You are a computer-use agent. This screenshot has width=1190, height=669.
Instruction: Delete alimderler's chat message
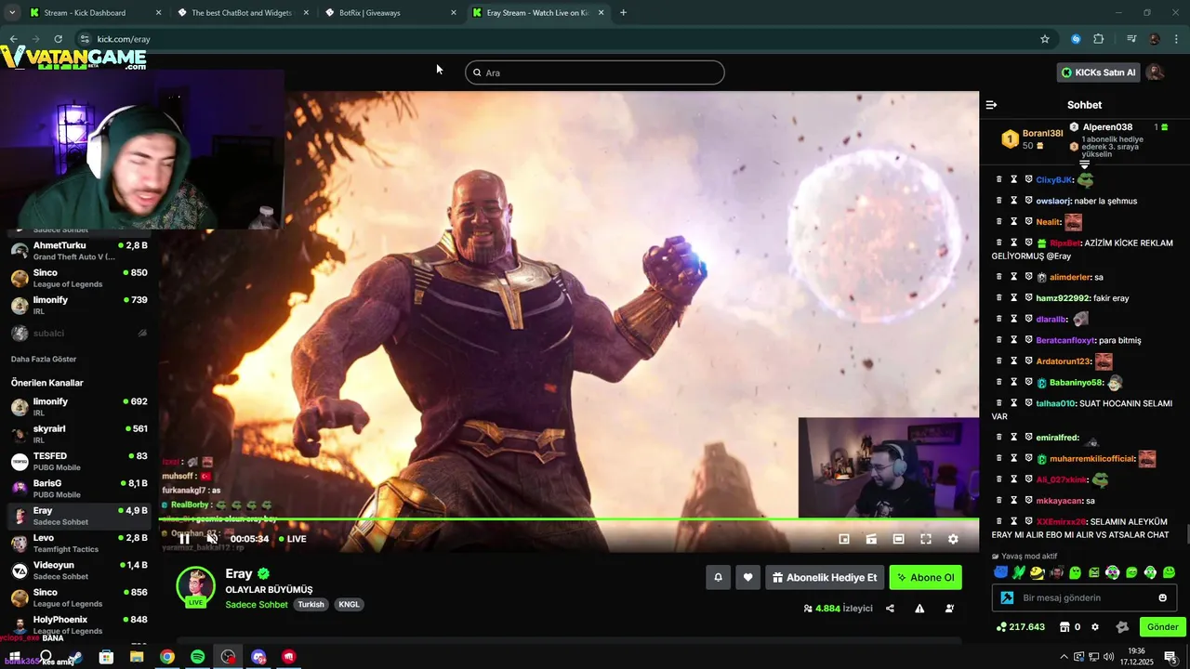tap(999, 277)
